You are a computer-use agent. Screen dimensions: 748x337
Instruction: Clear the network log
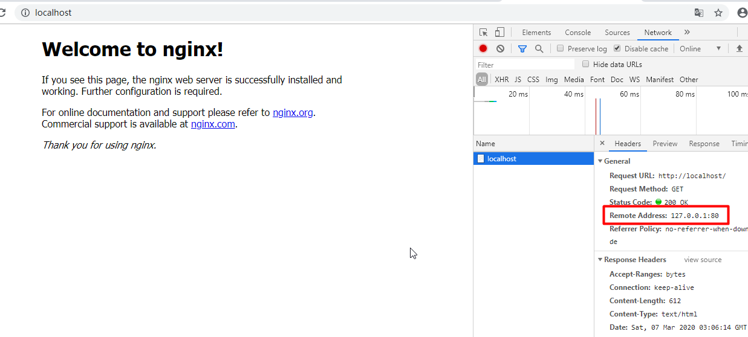pyautogui.click(x=500, y=48)
